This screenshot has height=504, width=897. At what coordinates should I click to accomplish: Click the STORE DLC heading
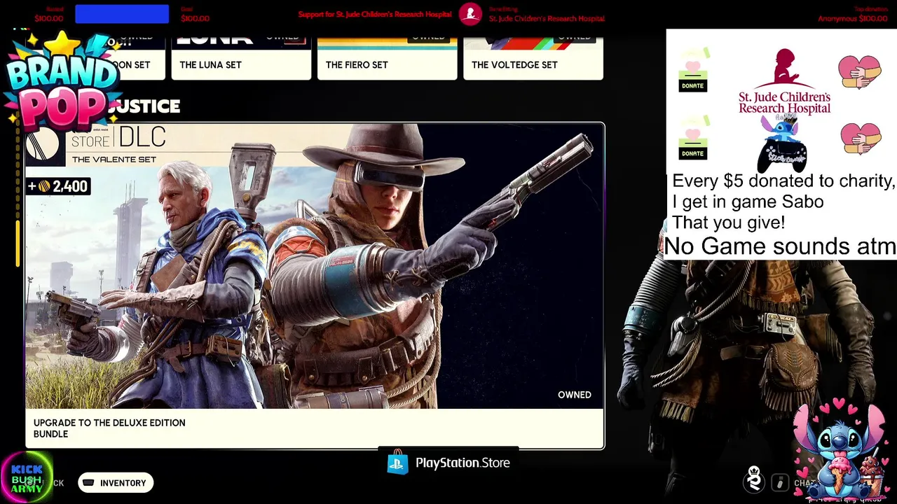point(118,138)
